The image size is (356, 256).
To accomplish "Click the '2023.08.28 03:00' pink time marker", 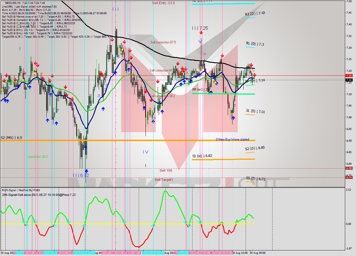I will click(222, 253).
